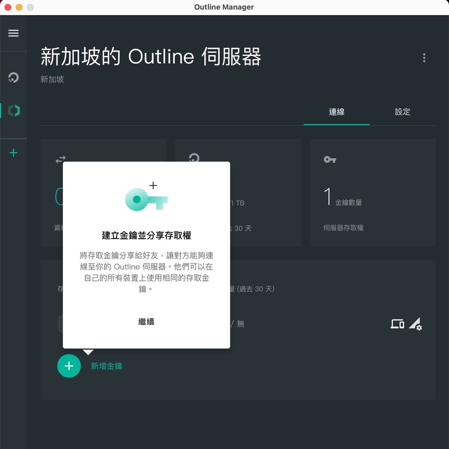Switch to the 設定 tab
The height and width of the screenshot is (449, 449).
click(402, 112)
